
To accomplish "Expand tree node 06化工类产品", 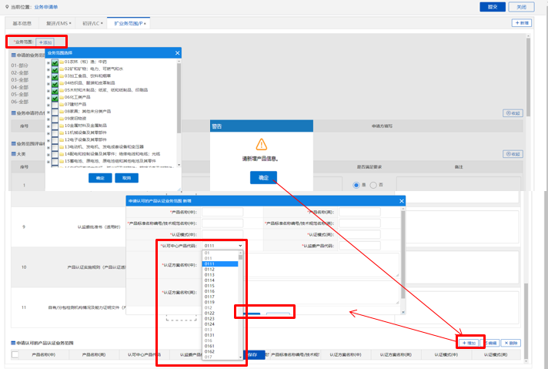I will (48, 99).
